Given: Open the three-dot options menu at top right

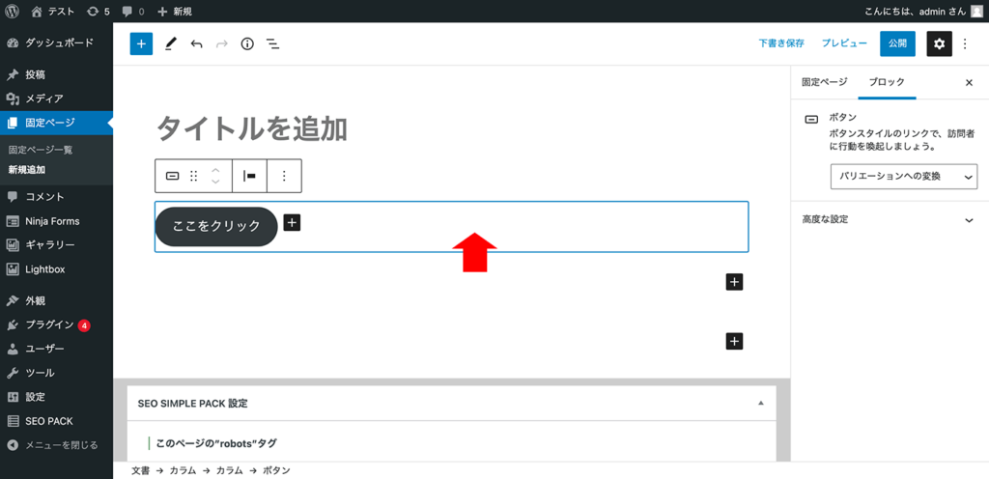Looking at the screenshot, I should pos(965,44).
